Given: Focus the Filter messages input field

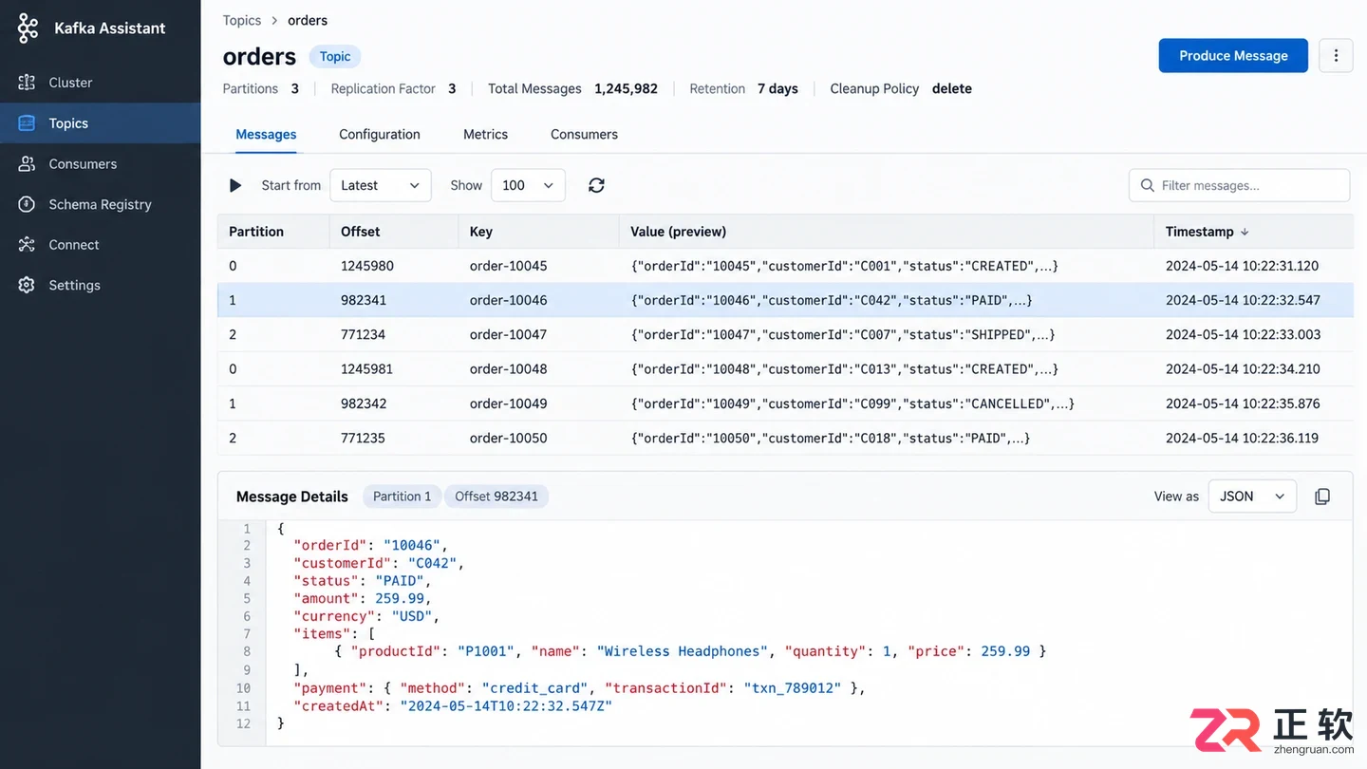Looking at the screenshot, I should tap(1239, 185).
